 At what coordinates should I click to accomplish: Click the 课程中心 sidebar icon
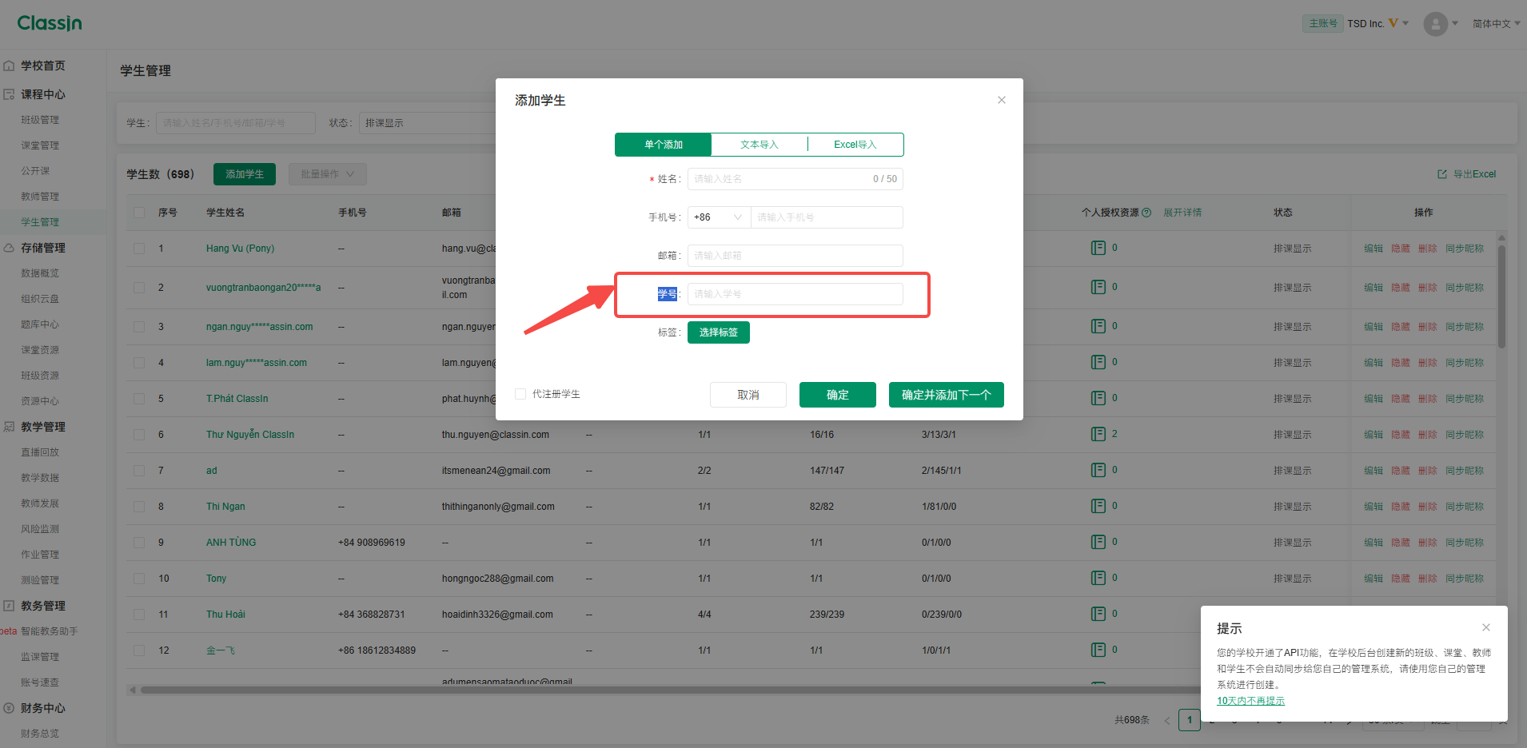pyautogui.click(x=9, y=94)
